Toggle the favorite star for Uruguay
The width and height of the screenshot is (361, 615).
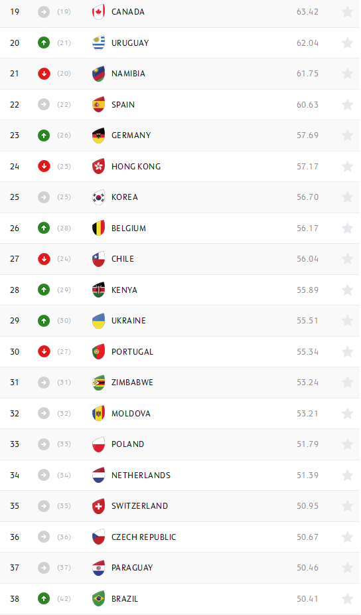(x=347, y=43)
